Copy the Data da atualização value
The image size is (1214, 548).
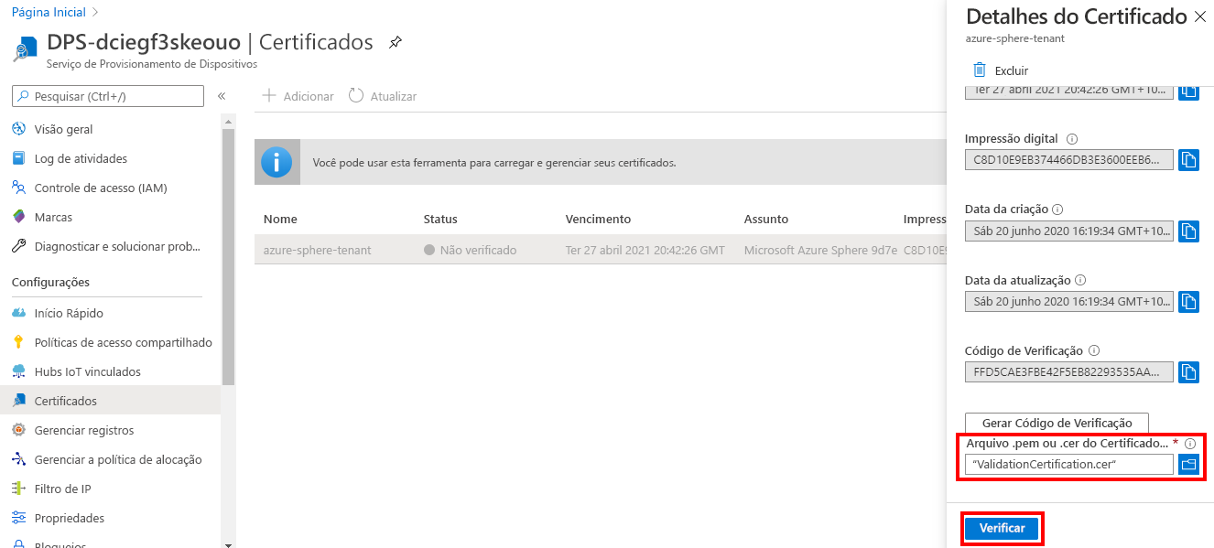coord(1188,301)
